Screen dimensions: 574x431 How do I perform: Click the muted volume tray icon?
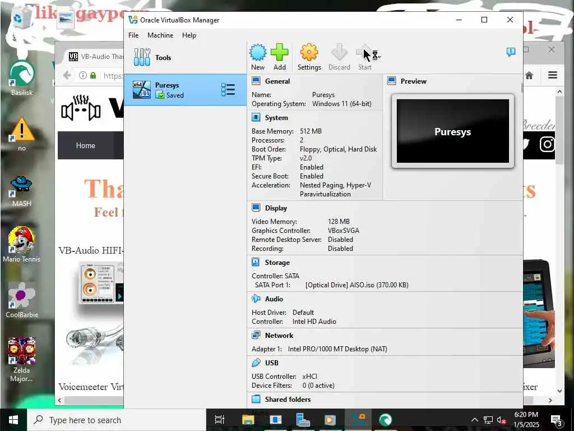coord(501,420)
